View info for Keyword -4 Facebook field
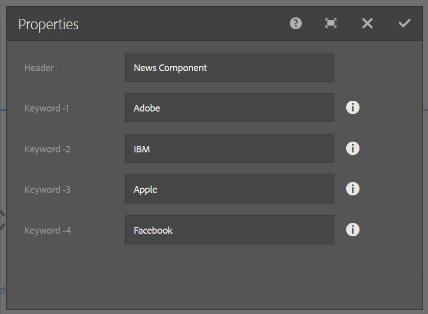Image resolution: width=428 pixels, height=314 pixels. (353, 230)
